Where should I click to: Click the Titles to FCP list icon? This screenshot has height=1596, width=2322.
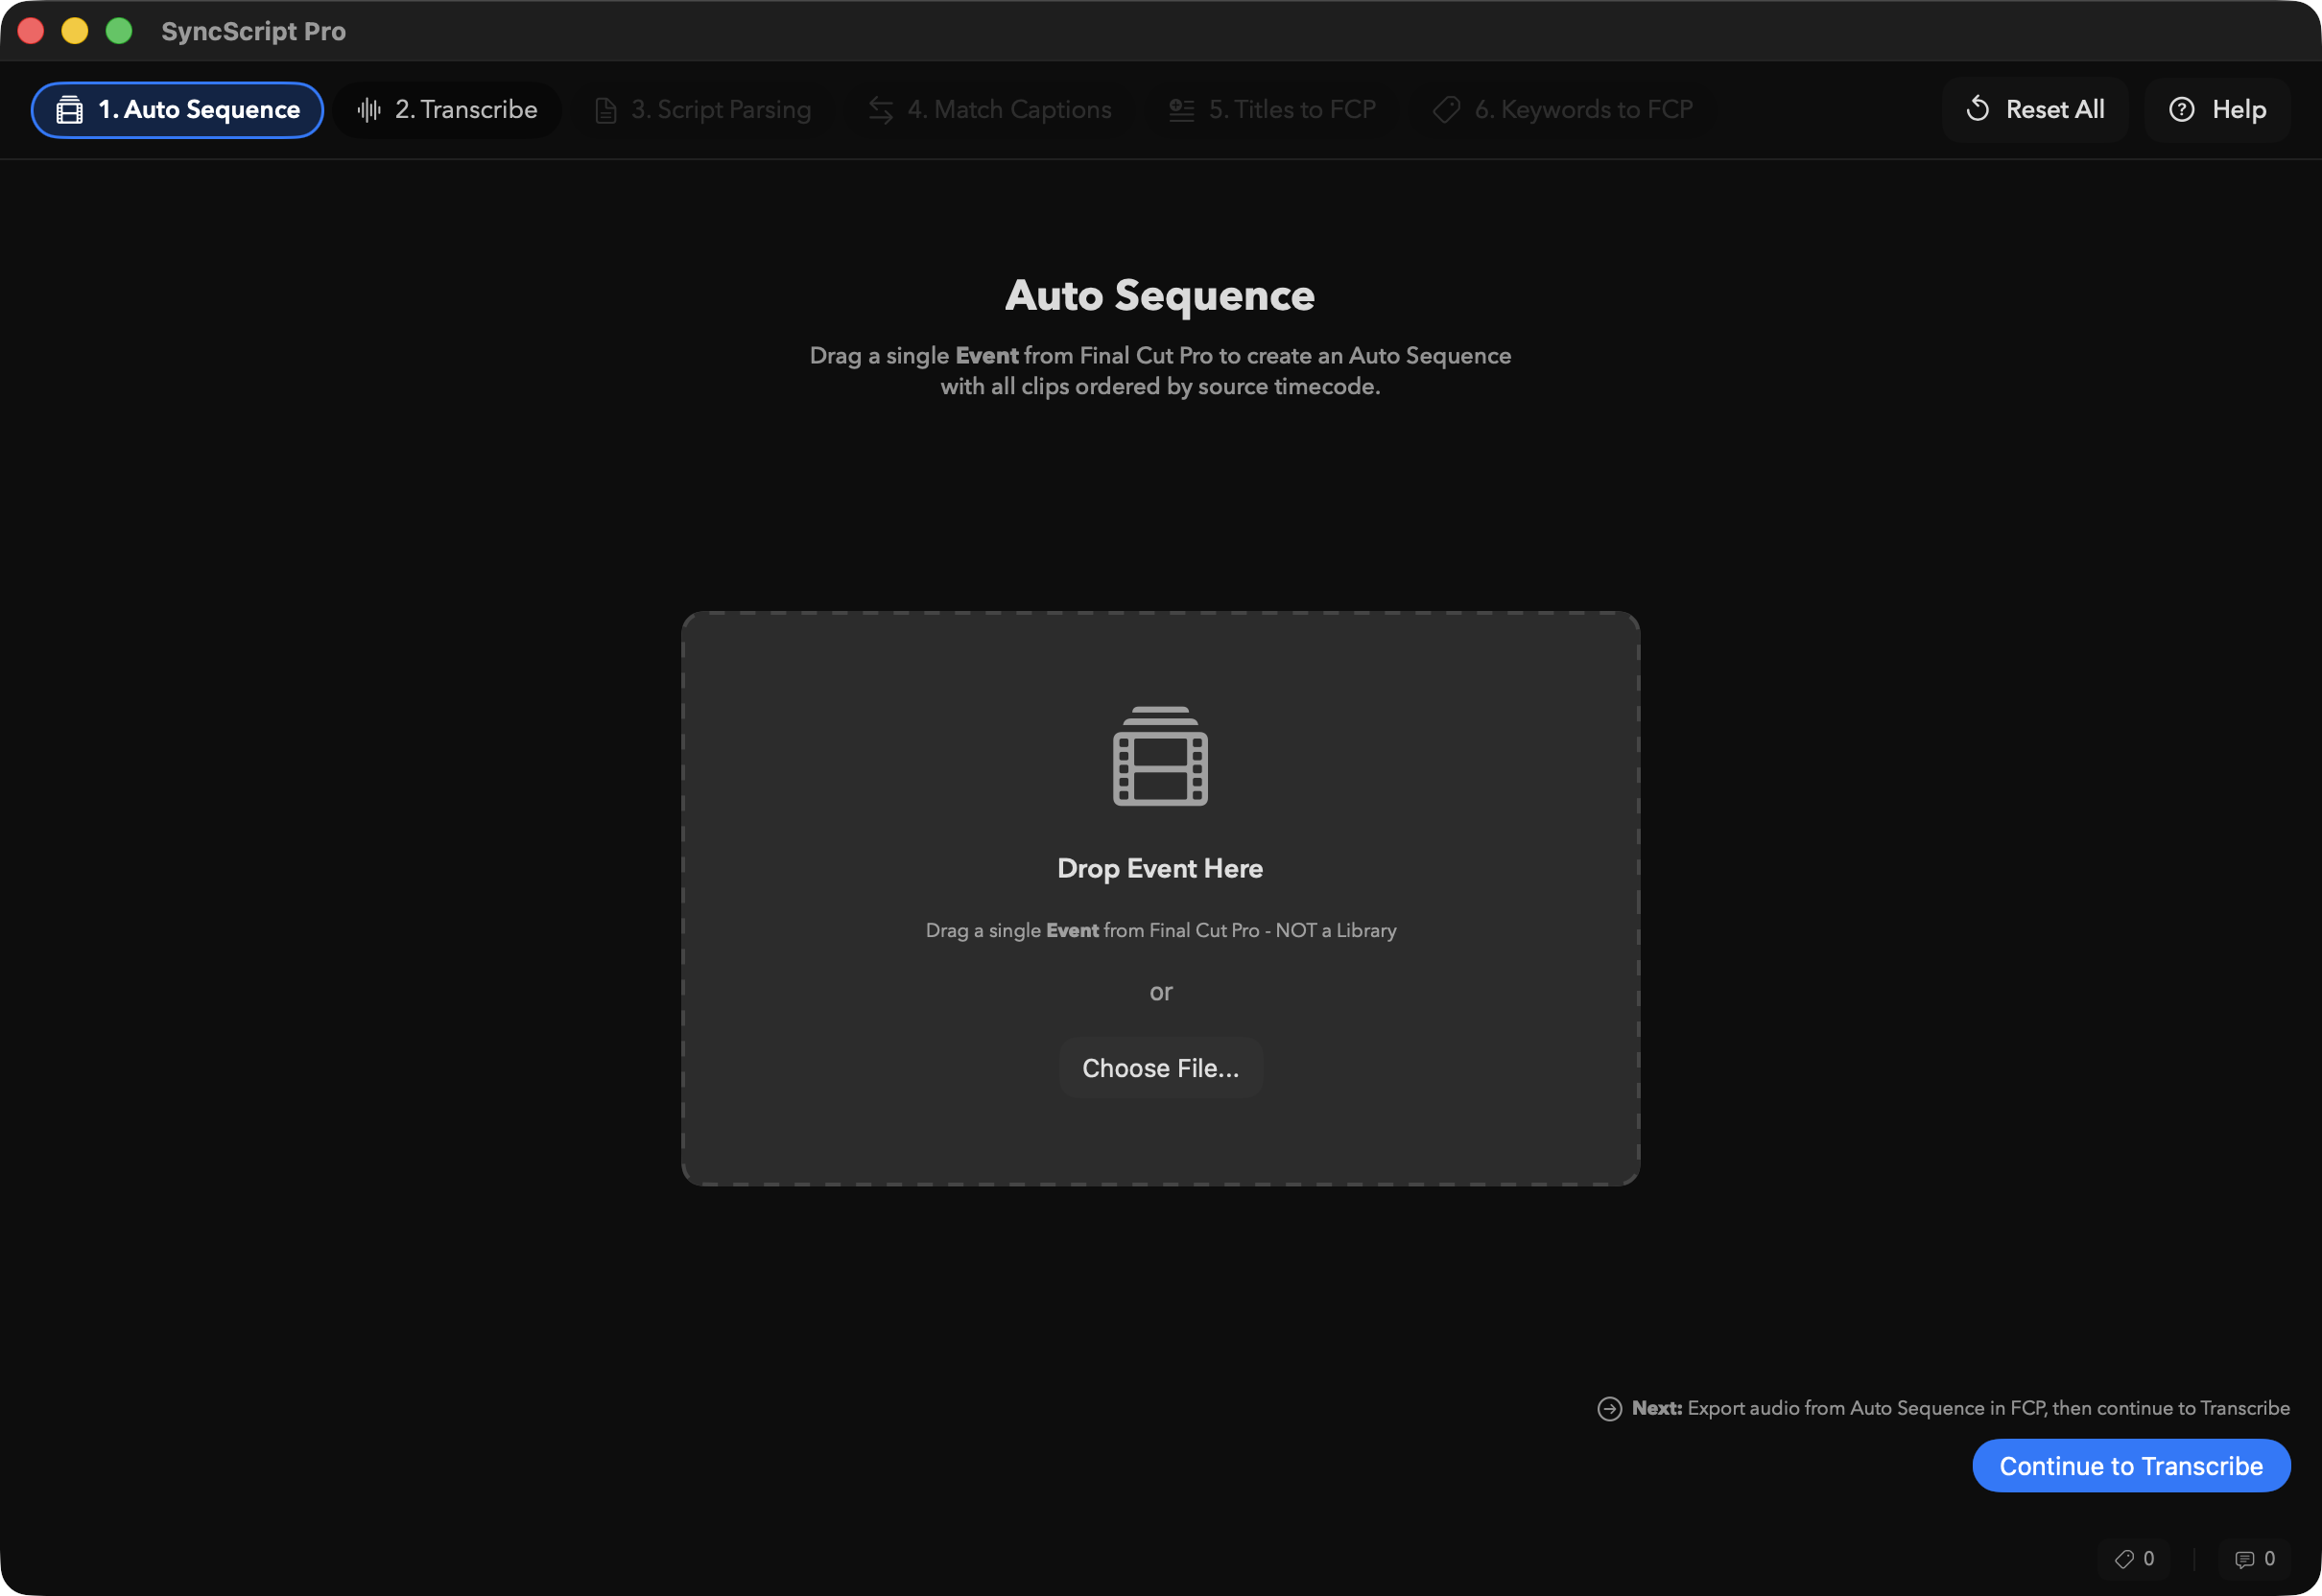[x=1181, y=110]
